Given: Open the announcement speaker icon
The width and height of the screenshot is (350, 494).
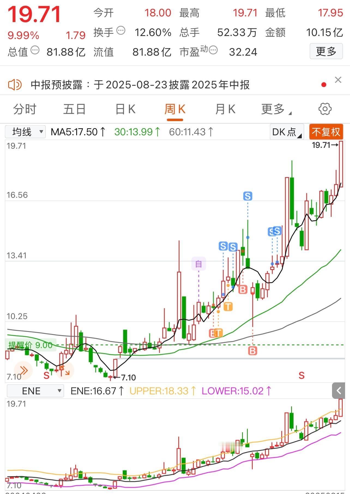Looking at the screenshot, I should point(15,85).
